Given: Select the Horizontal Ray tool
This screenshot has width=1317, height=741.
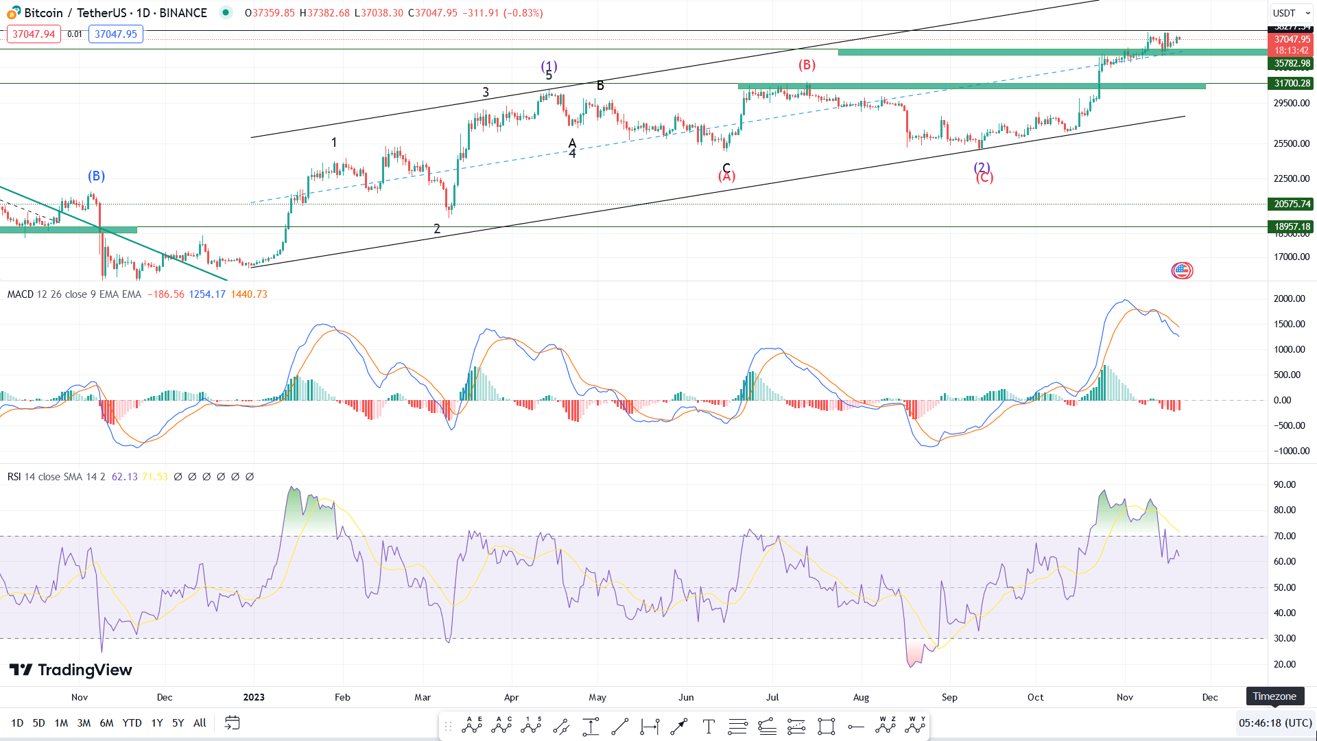Looking at the screenshot, I should [x=855, y=726].
